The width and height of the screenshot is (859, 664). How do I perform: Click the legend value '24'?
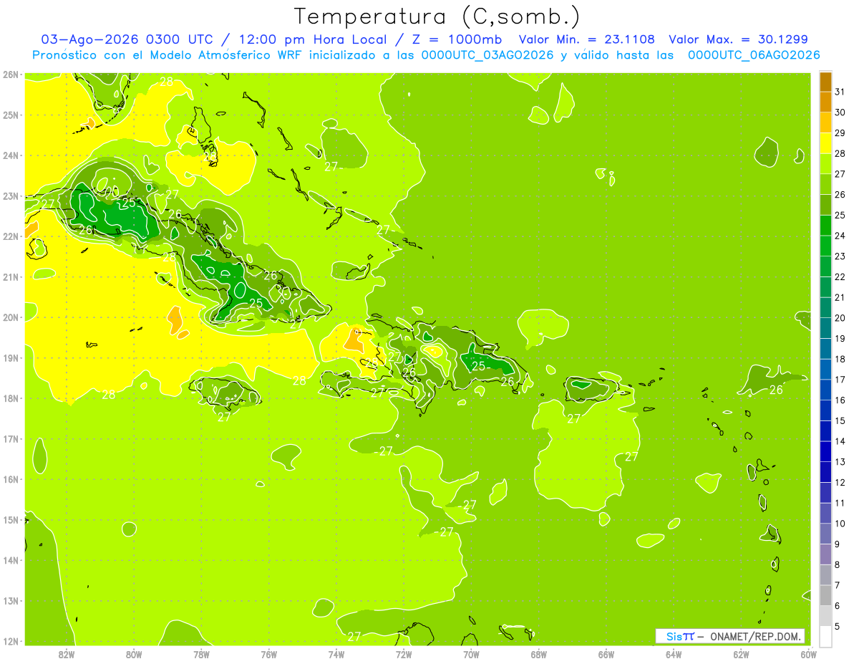pos(840,236)
